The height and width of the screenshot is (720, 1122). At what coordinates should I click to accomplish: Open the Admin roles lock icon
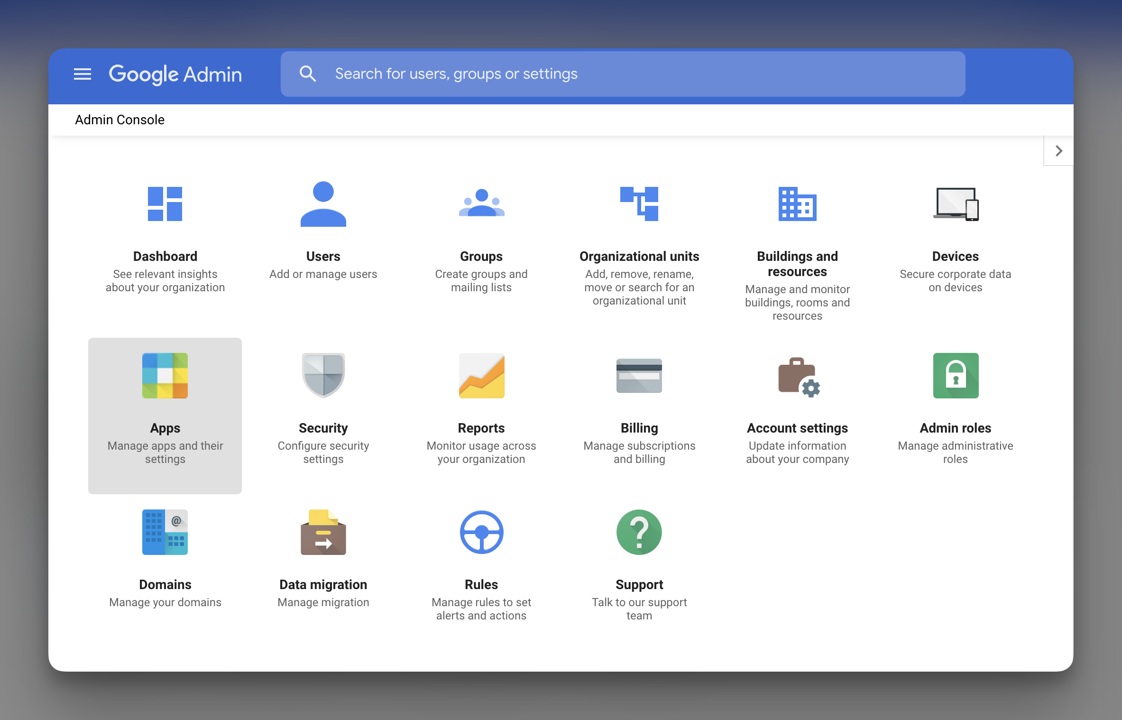pos(956,376)
